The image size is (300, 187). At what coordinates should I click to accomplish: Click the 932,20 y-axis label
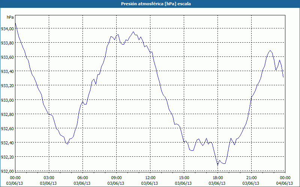(x=7, y=157)
